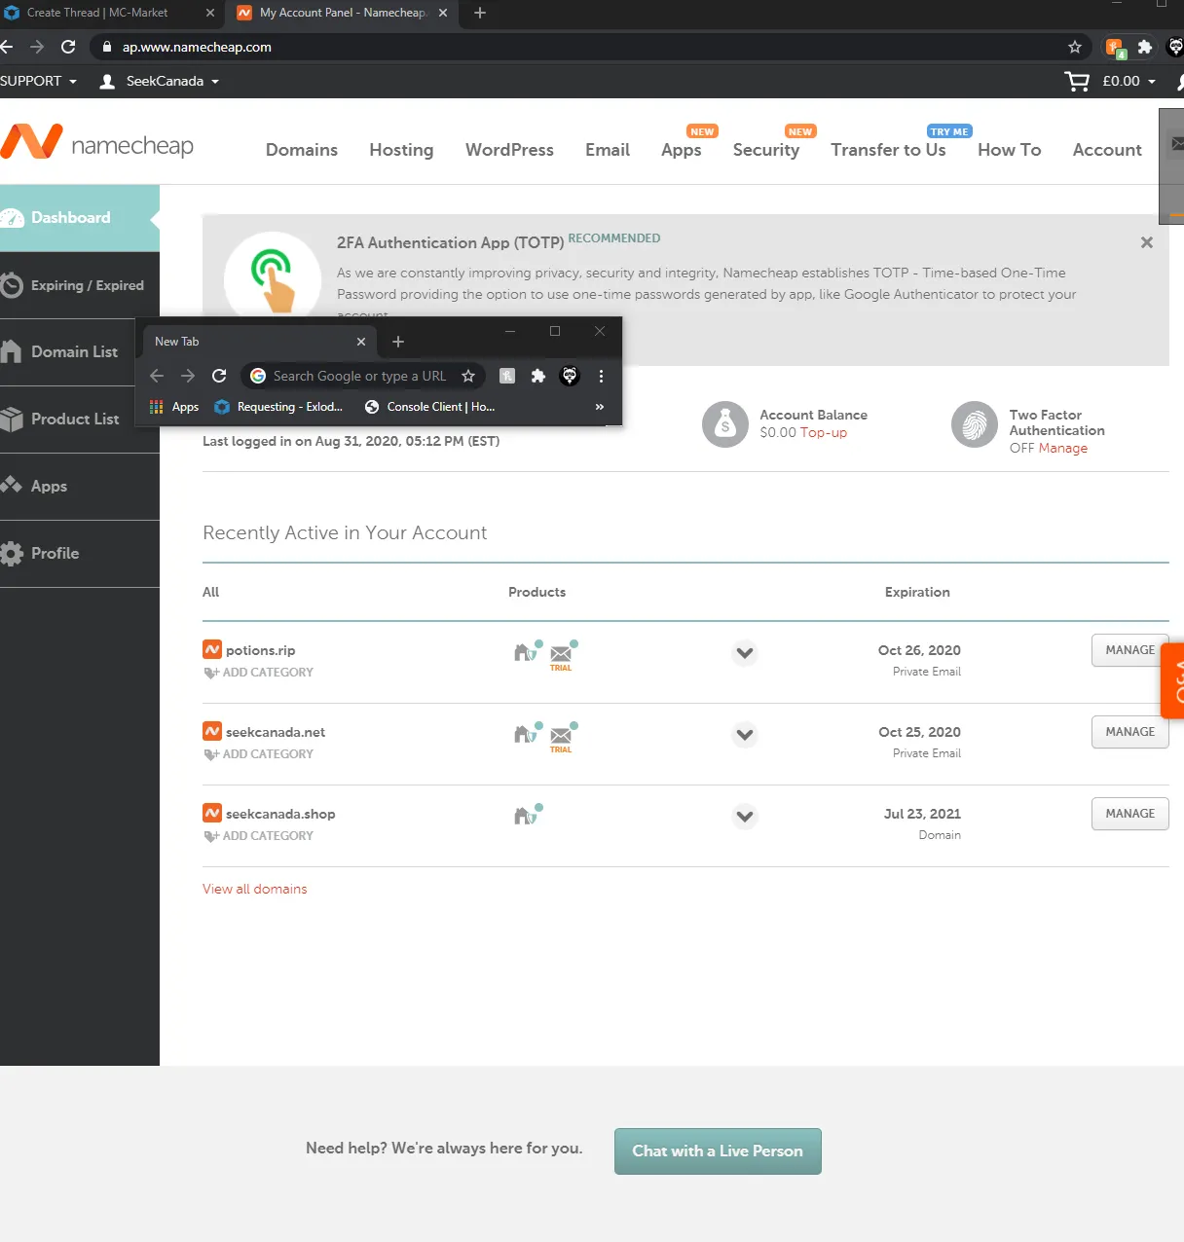Click View all domains link
This screenshot has height=1242, width=1184.
click(255, 889)
